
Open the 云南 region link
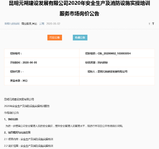(x=42, y=24)
